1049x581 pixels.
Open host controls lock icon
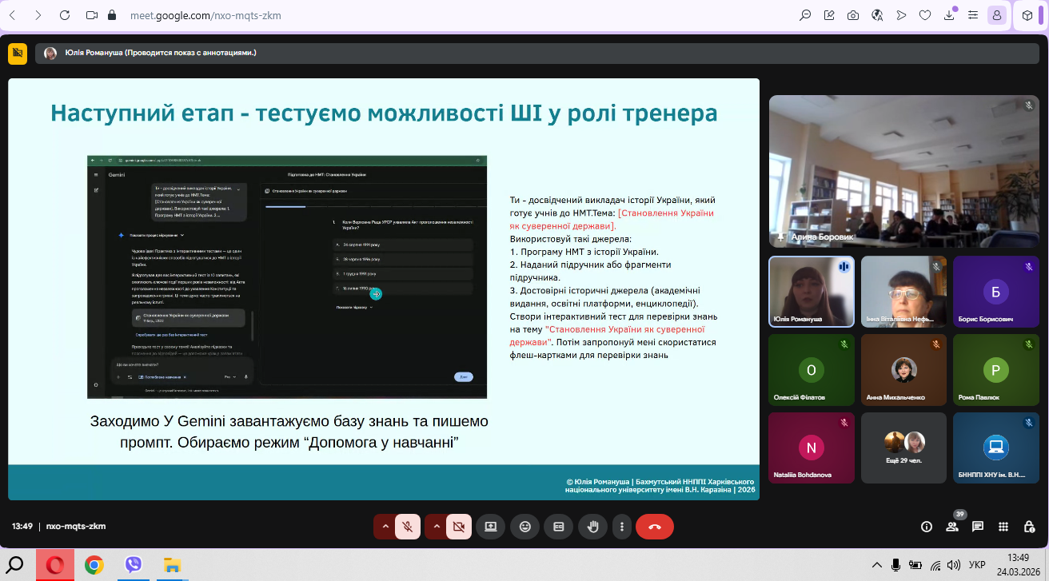(1028, 527)
